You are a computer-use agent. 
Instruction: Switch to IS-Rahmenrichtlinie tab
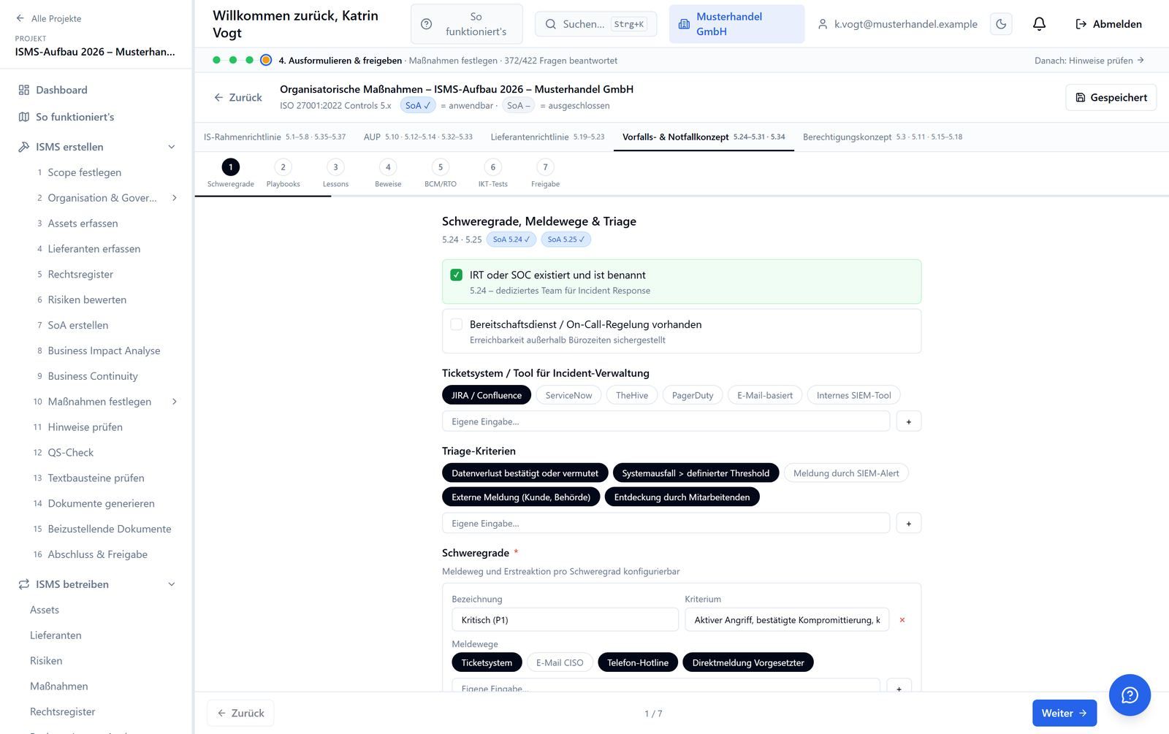(x=275, y=137)
